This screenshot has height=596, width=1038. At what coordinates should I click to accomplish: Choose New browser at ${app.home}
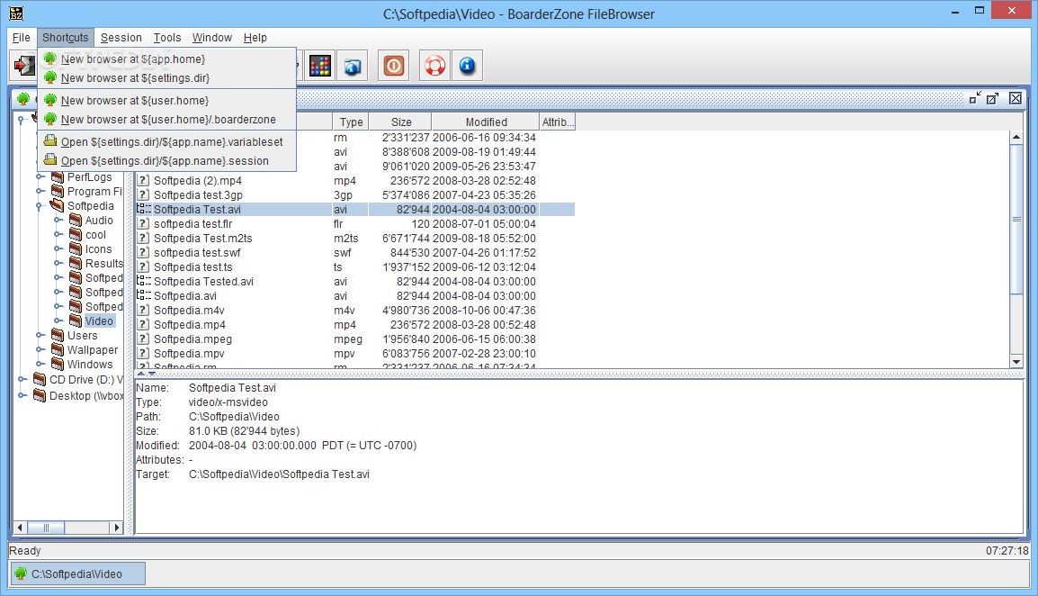(166, 59)
